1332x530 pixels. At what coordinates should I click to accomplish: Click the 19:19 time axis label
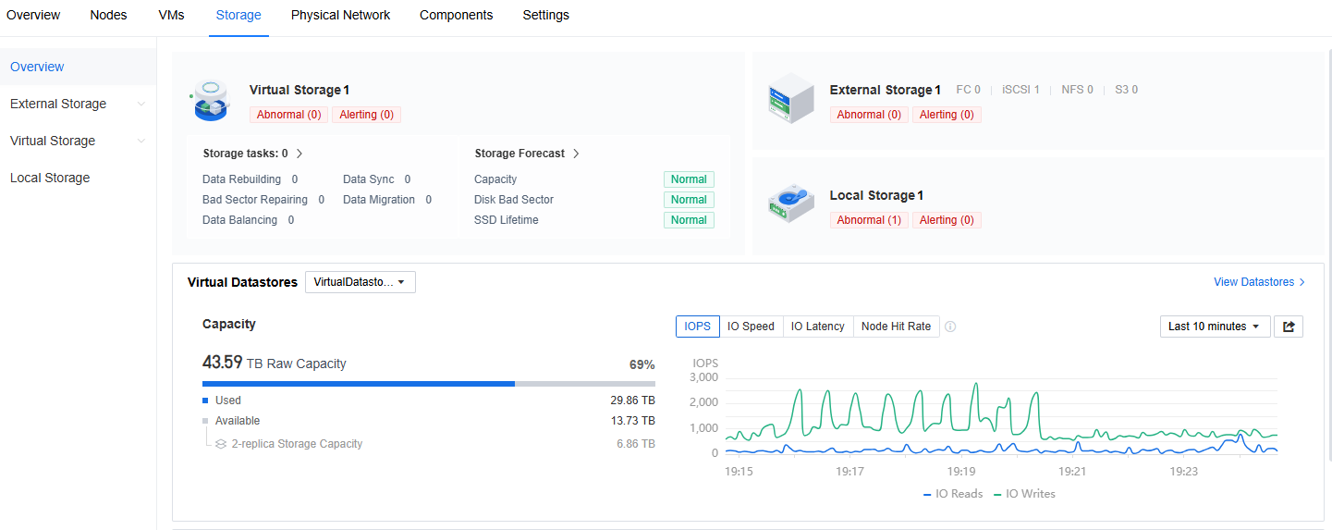click(961, 471)
